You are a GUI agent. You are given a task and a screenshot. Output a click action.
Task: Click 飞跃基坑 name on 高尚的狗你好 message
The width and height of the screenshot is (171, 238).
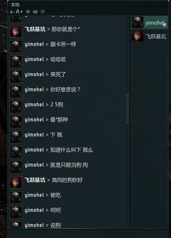(x=35, y=180)
